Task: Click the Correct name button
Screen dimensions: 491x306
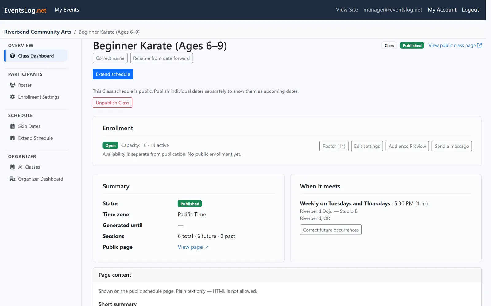Action: (x=110, y=58)
